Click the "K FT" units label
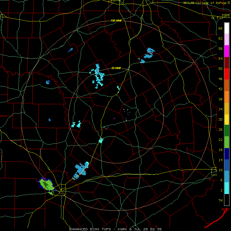This screenshot has height=231, width=231. click(217, 18)
